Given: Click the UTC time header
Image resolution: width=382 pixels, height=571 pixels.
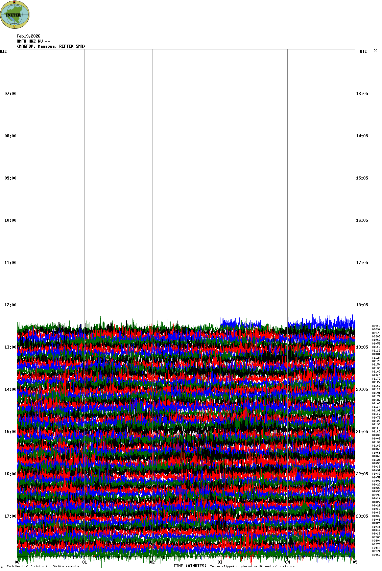Looking at the screenshot, I should click(x=363, y=51).
